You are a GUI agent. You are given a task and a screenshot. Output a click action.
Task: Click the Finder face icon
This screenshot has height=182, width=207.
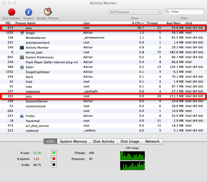pos(22,116)
